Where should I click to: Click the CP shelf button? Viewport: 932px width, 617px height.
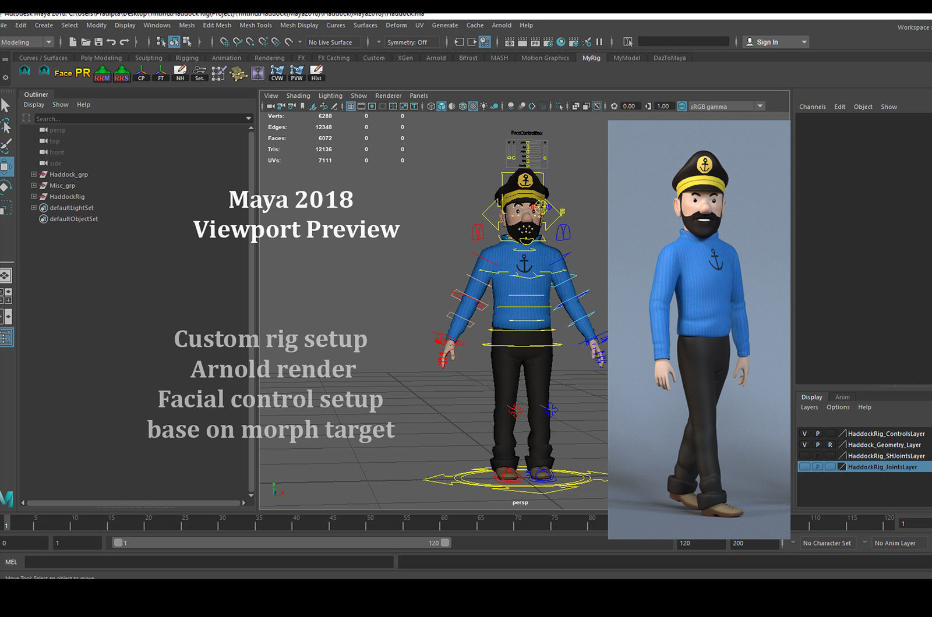point(141,73)
